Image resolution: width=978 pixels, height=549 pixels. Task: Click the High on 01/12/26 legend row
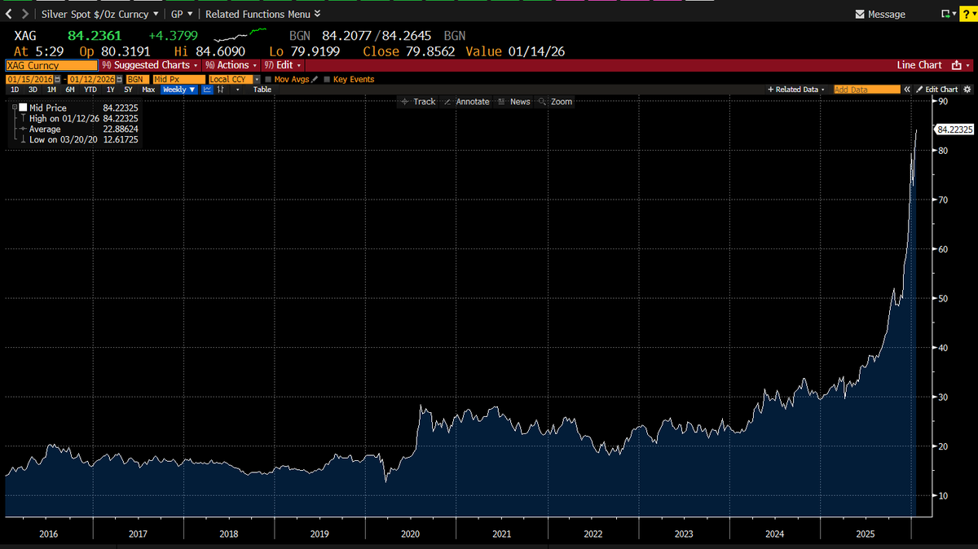click(78, 118)
